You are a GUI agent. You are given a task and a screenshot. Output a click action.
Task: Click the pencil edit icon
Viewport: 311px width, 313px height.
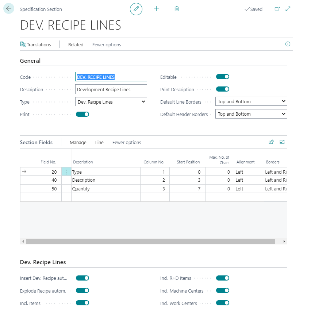(136, 9)
